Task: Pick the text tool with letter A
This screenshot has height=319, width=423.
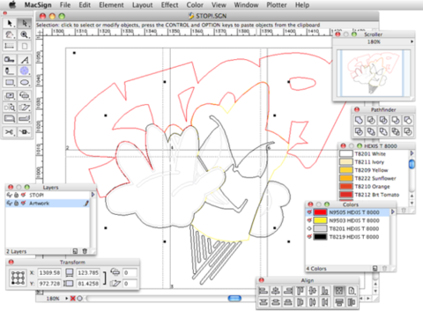Action: click(x=25, y=60)
